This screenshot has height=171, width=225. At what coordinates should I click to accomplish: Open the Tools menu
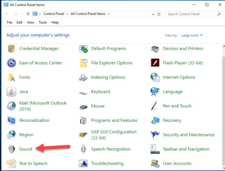[x=43, y=22]
